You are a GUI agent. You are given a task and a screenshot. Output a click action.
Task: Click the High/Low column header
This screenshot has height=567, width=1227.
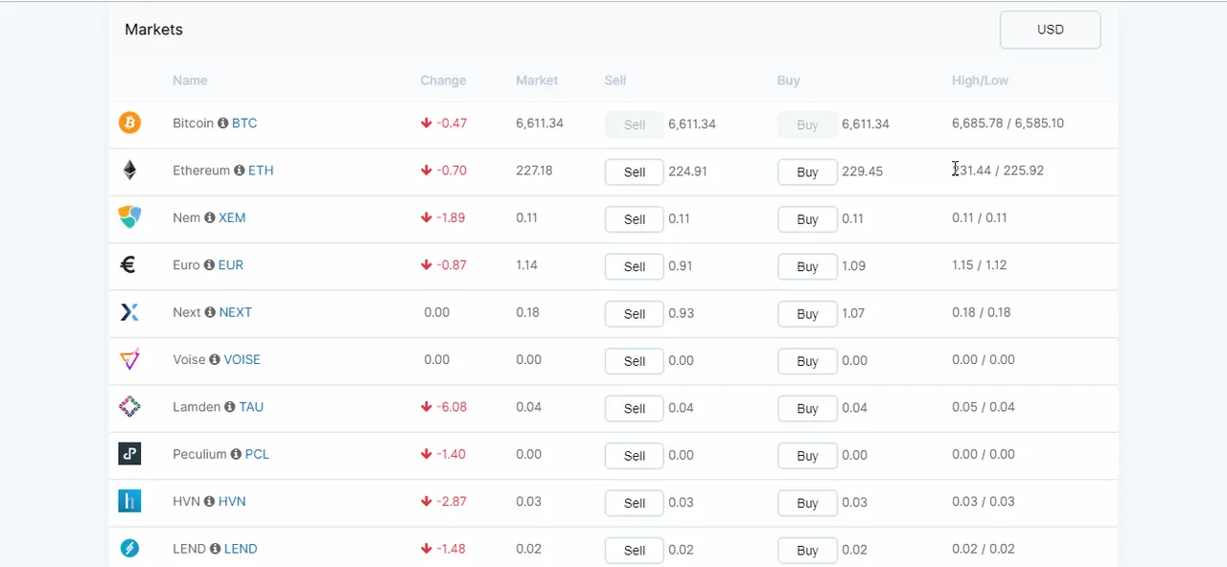tap(980, 80)
